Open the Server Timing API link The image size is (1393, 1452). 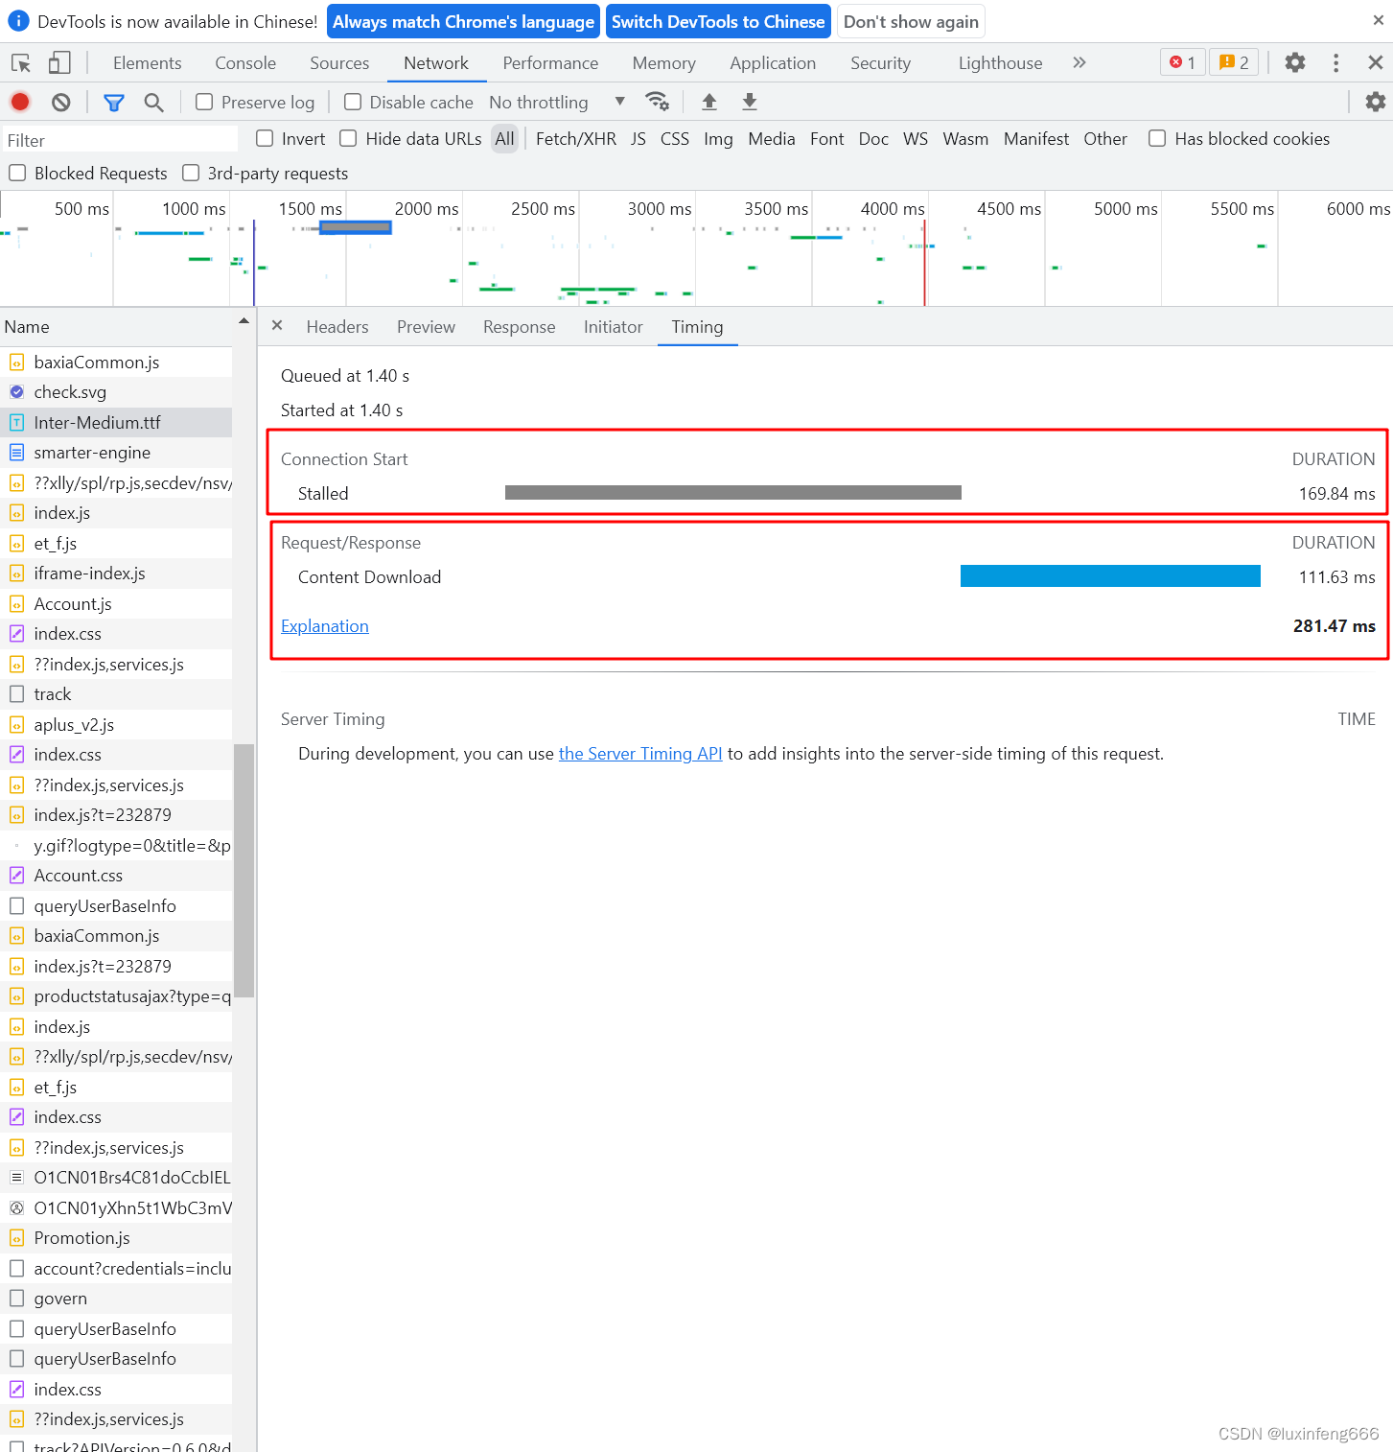pos(640,754)
